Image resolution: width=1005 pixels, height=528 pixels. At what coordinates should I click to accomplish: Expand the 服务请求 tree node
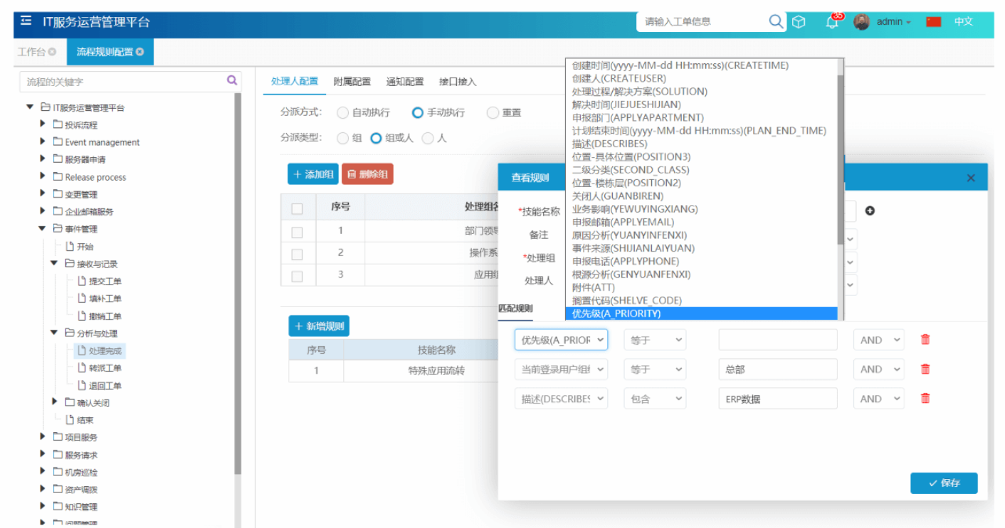coord(42,455)
